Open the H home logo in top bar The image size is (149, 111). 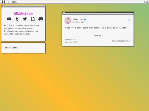4,2
